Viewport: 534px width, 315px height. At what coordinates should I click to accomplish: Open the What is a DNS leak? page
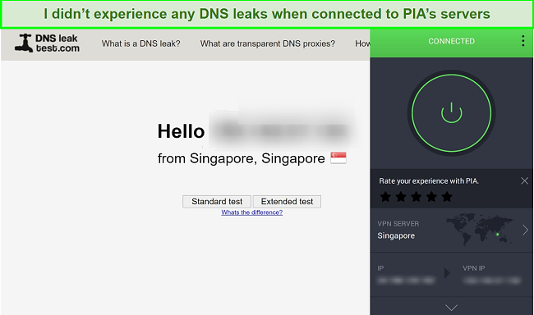click(x=141, y=43)
